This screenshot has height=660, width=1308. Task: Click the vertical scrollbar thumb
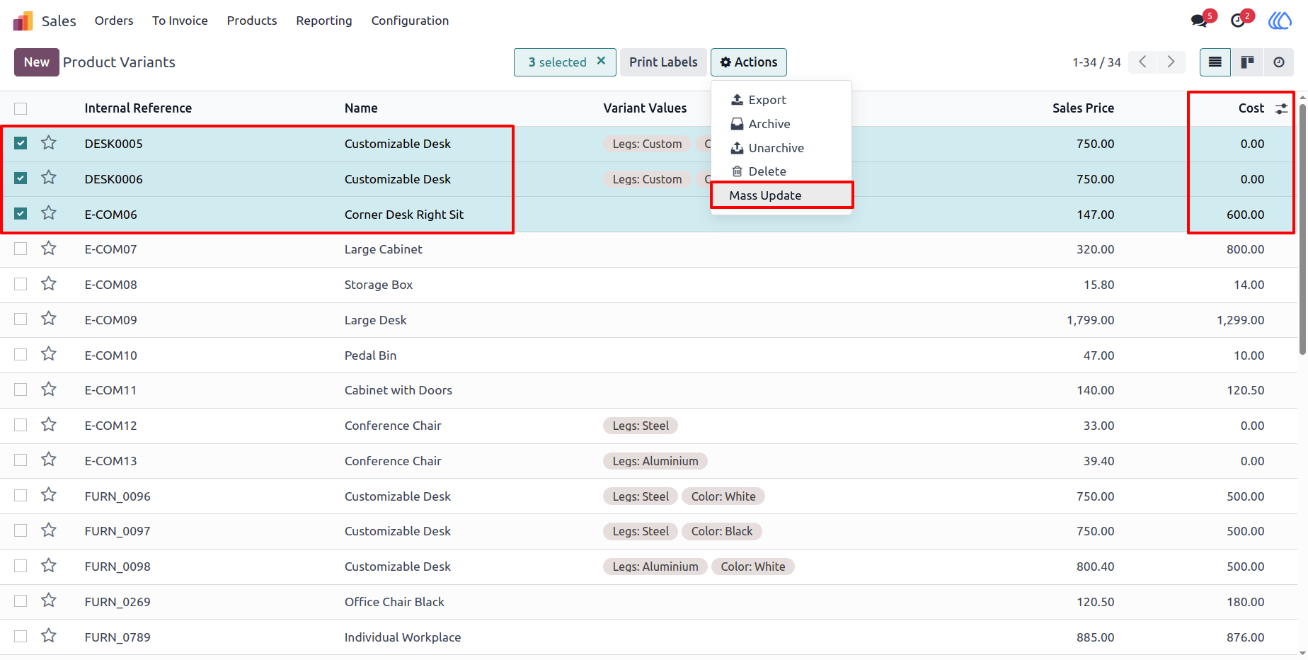coord(1302,228)
